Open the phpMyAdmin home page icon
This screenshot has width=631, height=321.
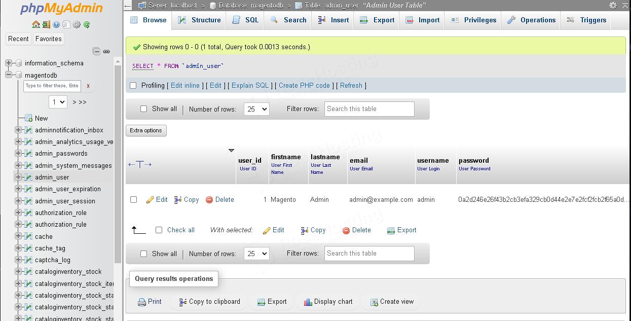(x=36, y=24)
